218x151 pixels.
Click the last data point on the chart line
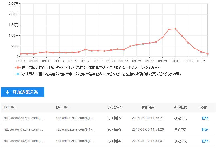tap(208, 54)
